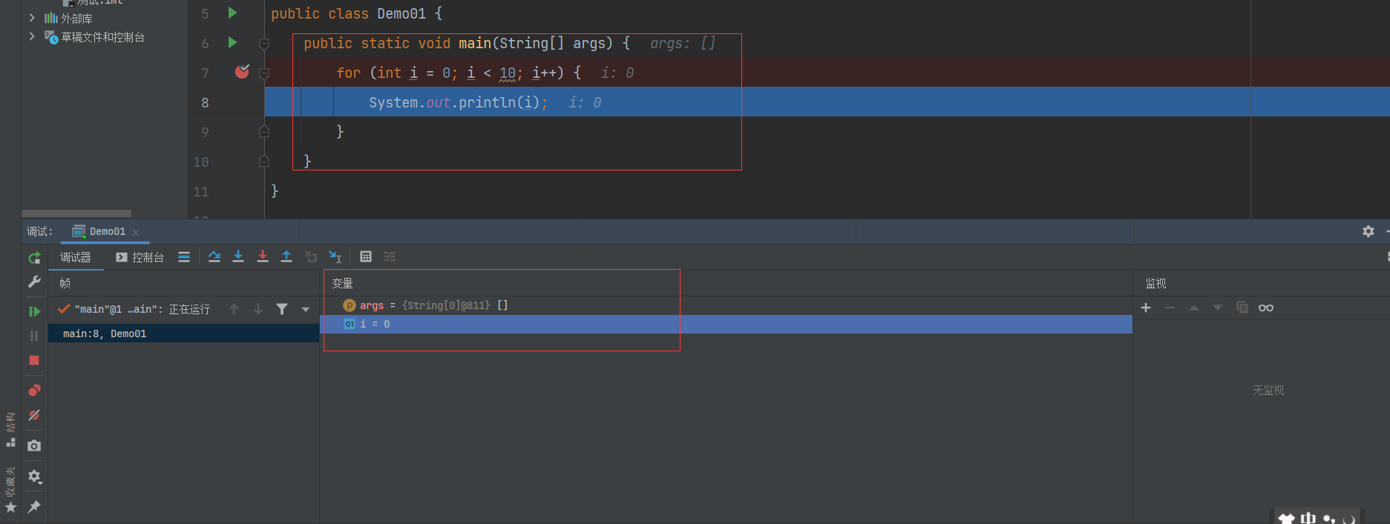
Task: Click the Pin Tab icon
Action: tap(34, 507)
